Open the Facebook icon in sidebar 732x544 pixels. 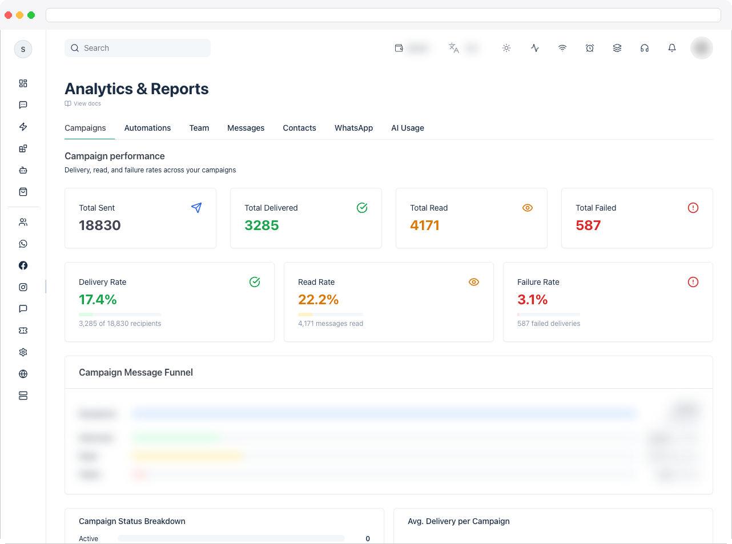23,265
